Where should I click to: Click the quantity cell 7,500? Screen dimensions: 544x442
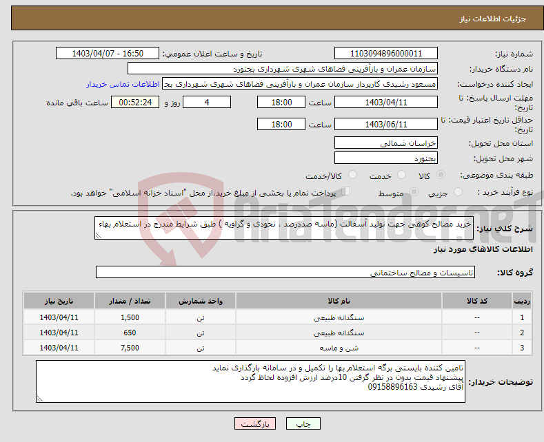click(x=130, y=348)
